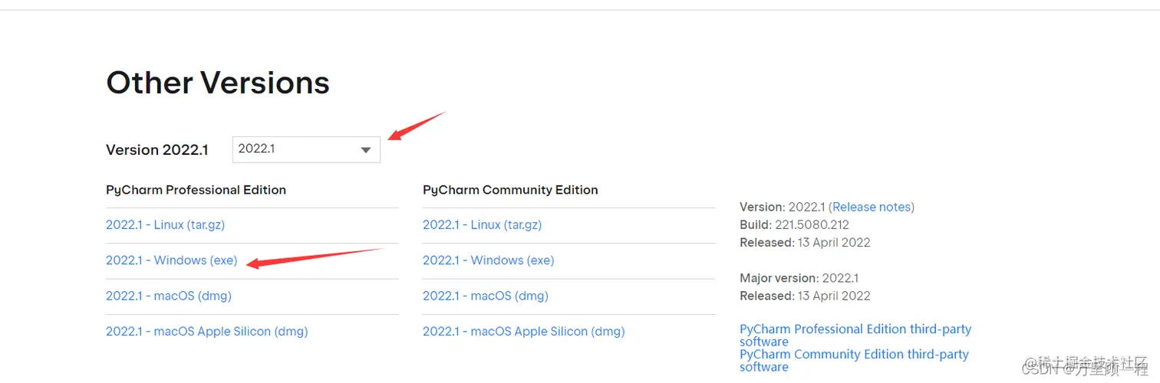Download Professional 2022.1 Linux (tar.gz)

[x=165, y=224]
